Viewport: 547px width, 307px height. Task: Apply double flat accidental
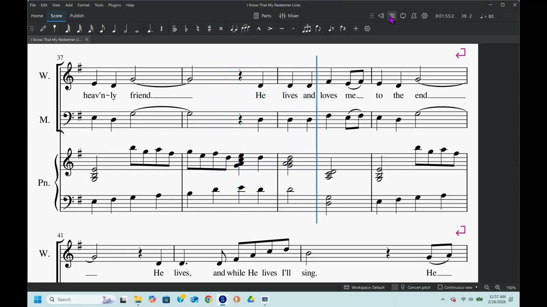point(174,29)
